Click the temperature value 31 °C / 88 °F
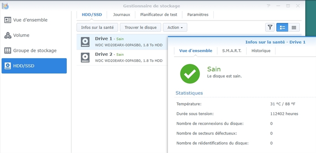The width and height of the screenshot is (316, 153). [283, 104]
